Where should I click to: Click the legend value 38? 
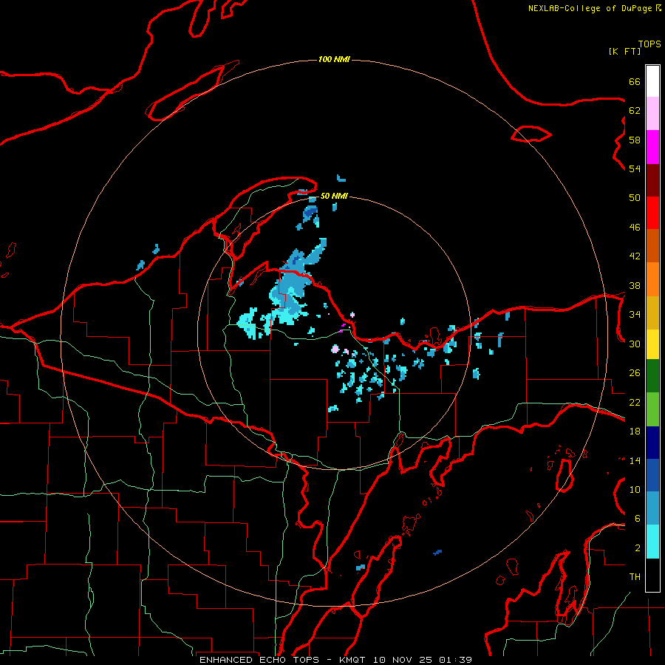[635, 285]
